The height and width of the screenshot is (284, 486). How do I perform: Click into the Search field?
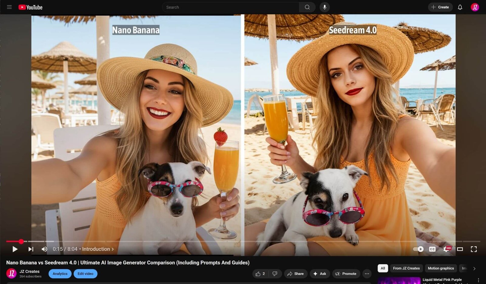pyautogui.click(x=231, y=7)
